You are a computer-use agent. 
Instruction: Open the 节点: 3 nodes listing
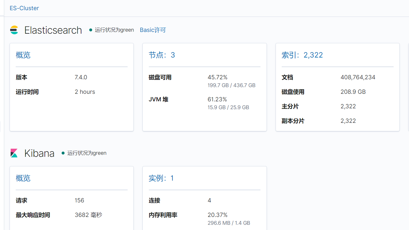pyautogui.click(x=162, y=55)
